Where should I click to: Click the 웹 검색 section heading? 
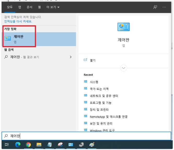click(x=9, y=50)
